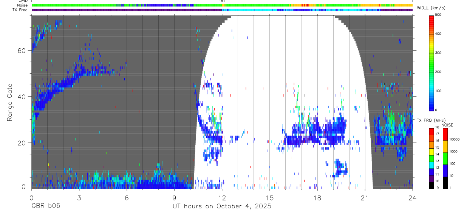Click the 10000 label on the NOISE legend
464x214 pixels.
[x=455, y=139]
